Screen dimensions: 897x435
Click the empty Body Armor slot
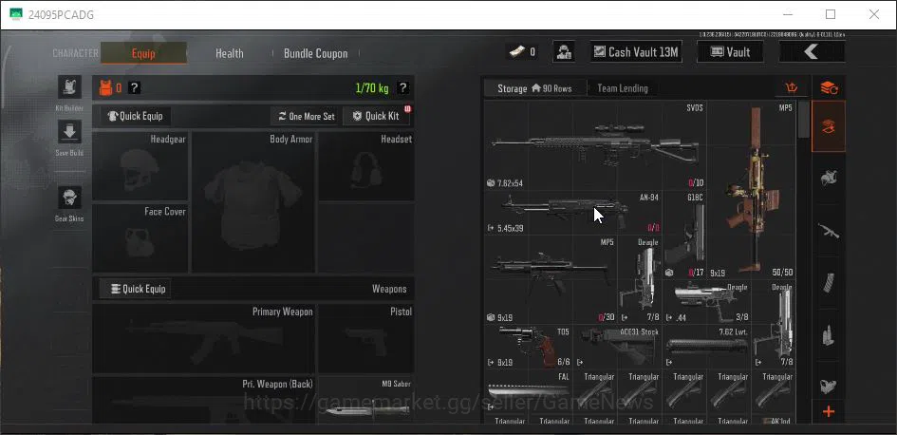252,202
